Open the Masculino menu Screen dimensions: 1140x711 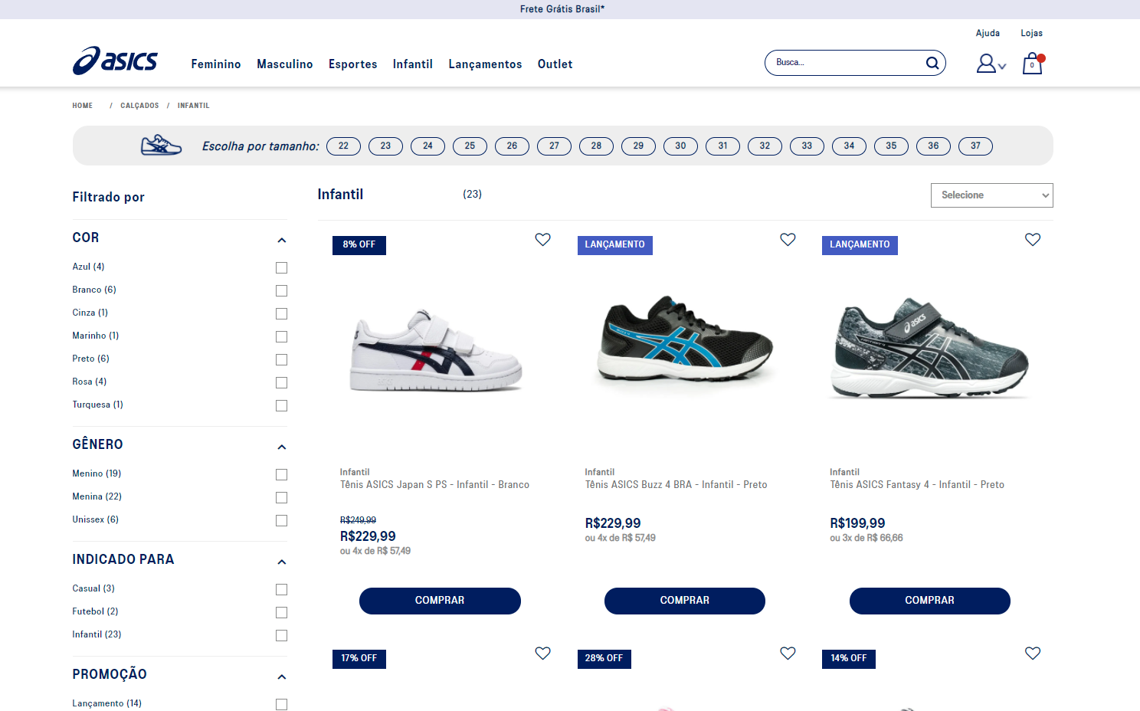tap(285, 64)
